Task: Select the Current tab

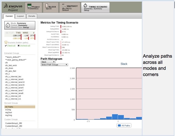Action: tap(9, 16)
